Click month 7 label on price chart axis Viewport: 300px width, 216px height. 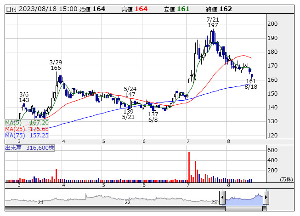pos(188,142)
